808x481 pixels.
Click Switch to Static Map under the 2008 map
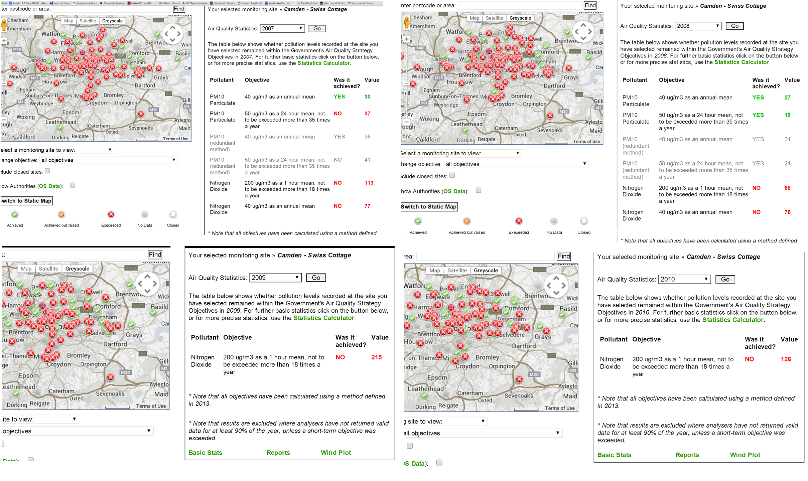coord(429,206)
